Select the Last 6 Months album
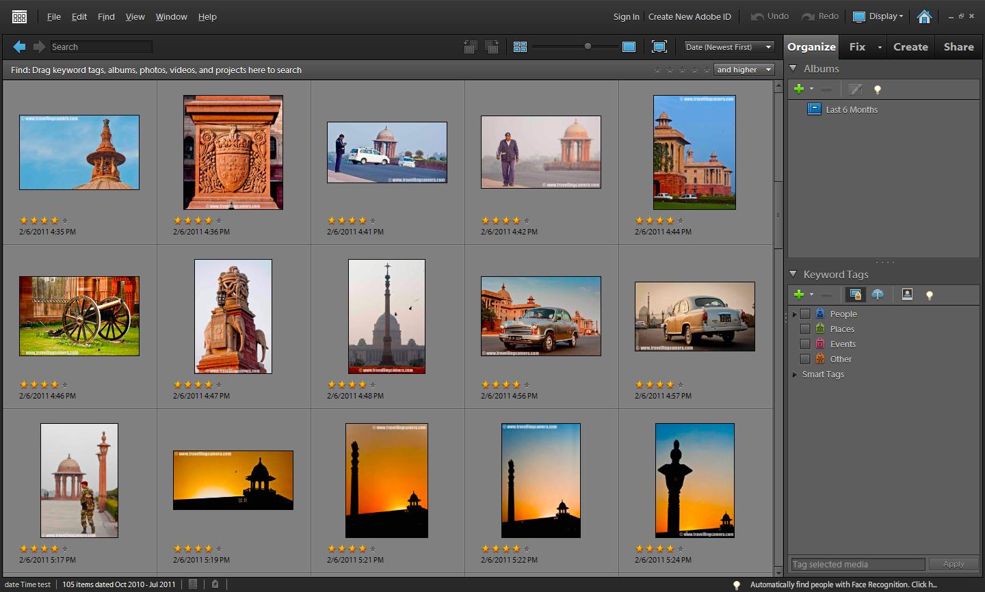Viewport: 985px width, 592px height. pyautogui.click(x=850, y=109)
